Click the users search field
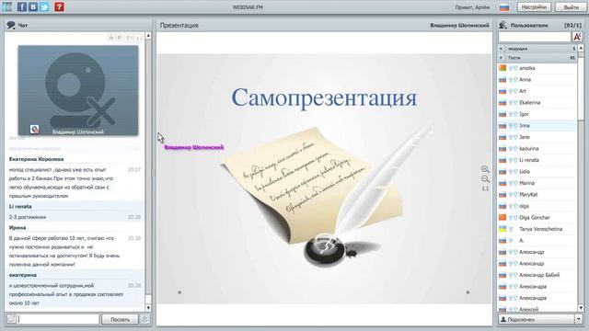Image resolution: width=589 pixels, height=331 pixels. (x=535, y=37)
